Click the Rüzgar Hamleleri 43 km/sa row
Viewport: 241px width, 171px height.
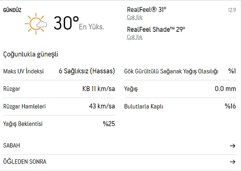click(59, 106)
